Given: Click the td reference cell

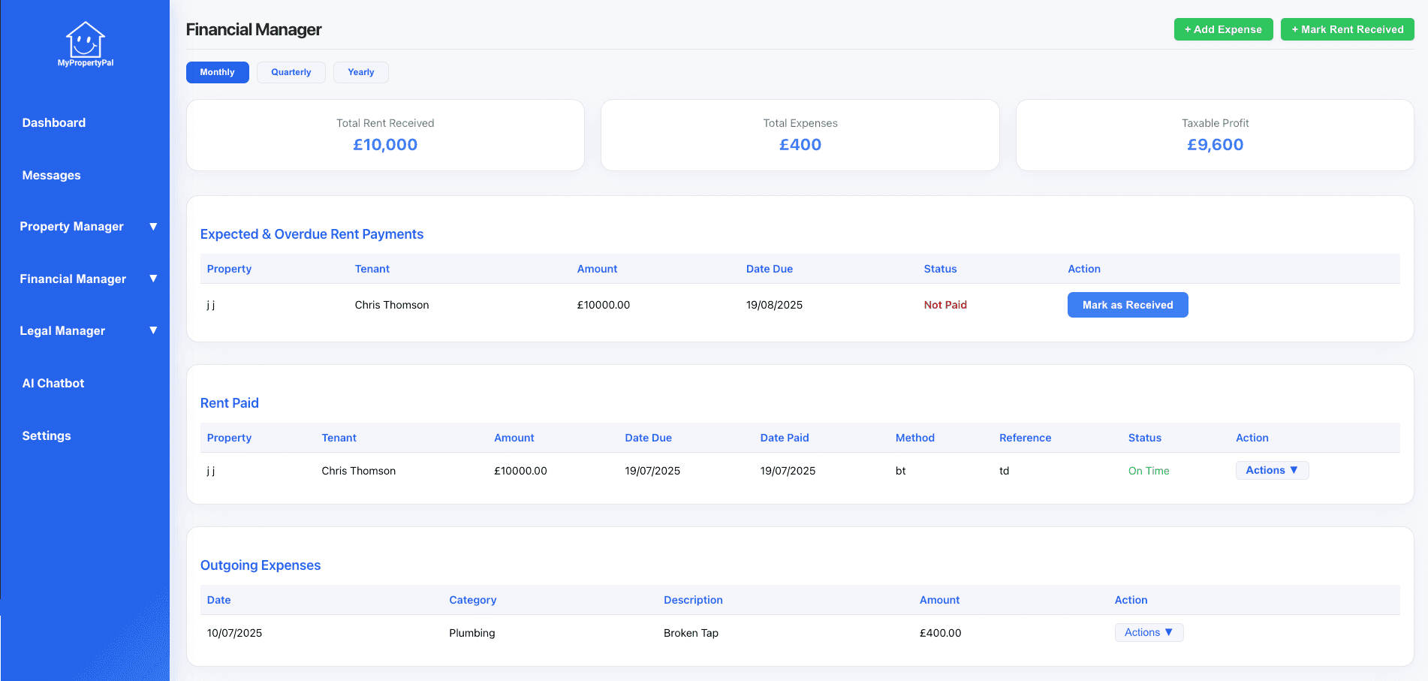Looking at the screenshot, I should [x=1004, y=471].
